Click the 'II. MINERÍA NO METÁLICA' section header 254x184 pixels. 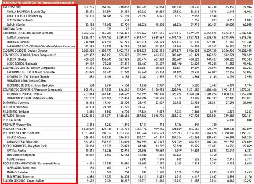click(x=23, y=3)
